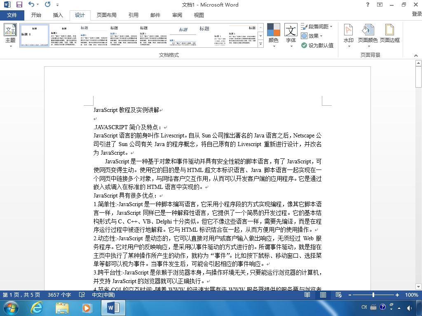Click 页面边框 (Page Borders) button

click(x=389, y=34)
